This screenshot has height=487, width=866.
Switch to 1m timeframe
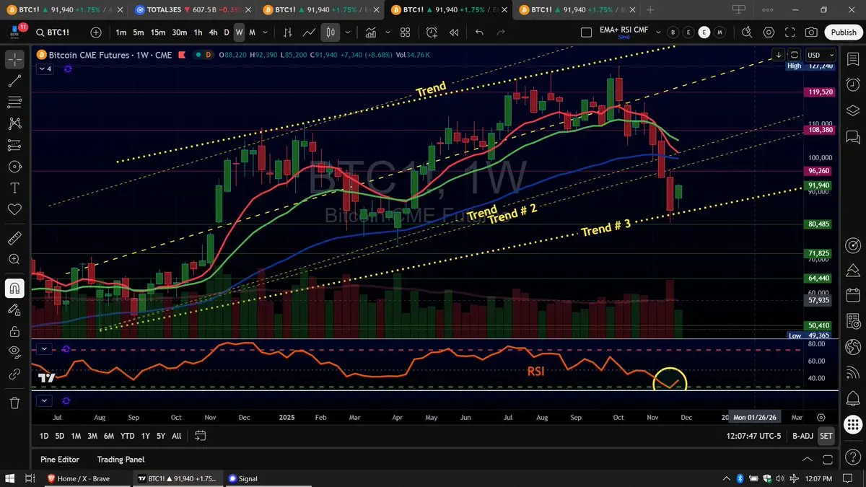(121, 32)
